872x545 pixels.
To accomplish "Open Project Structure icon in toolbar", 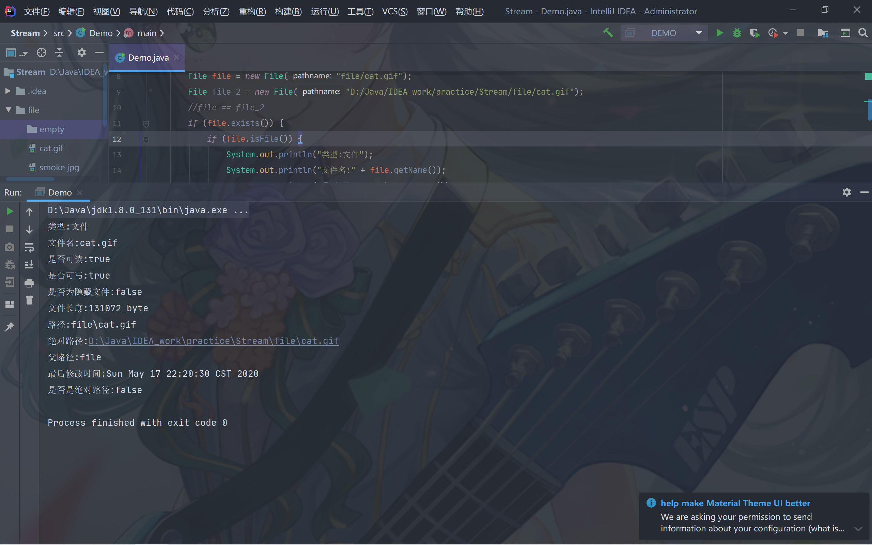I will [x=823, y=33].
